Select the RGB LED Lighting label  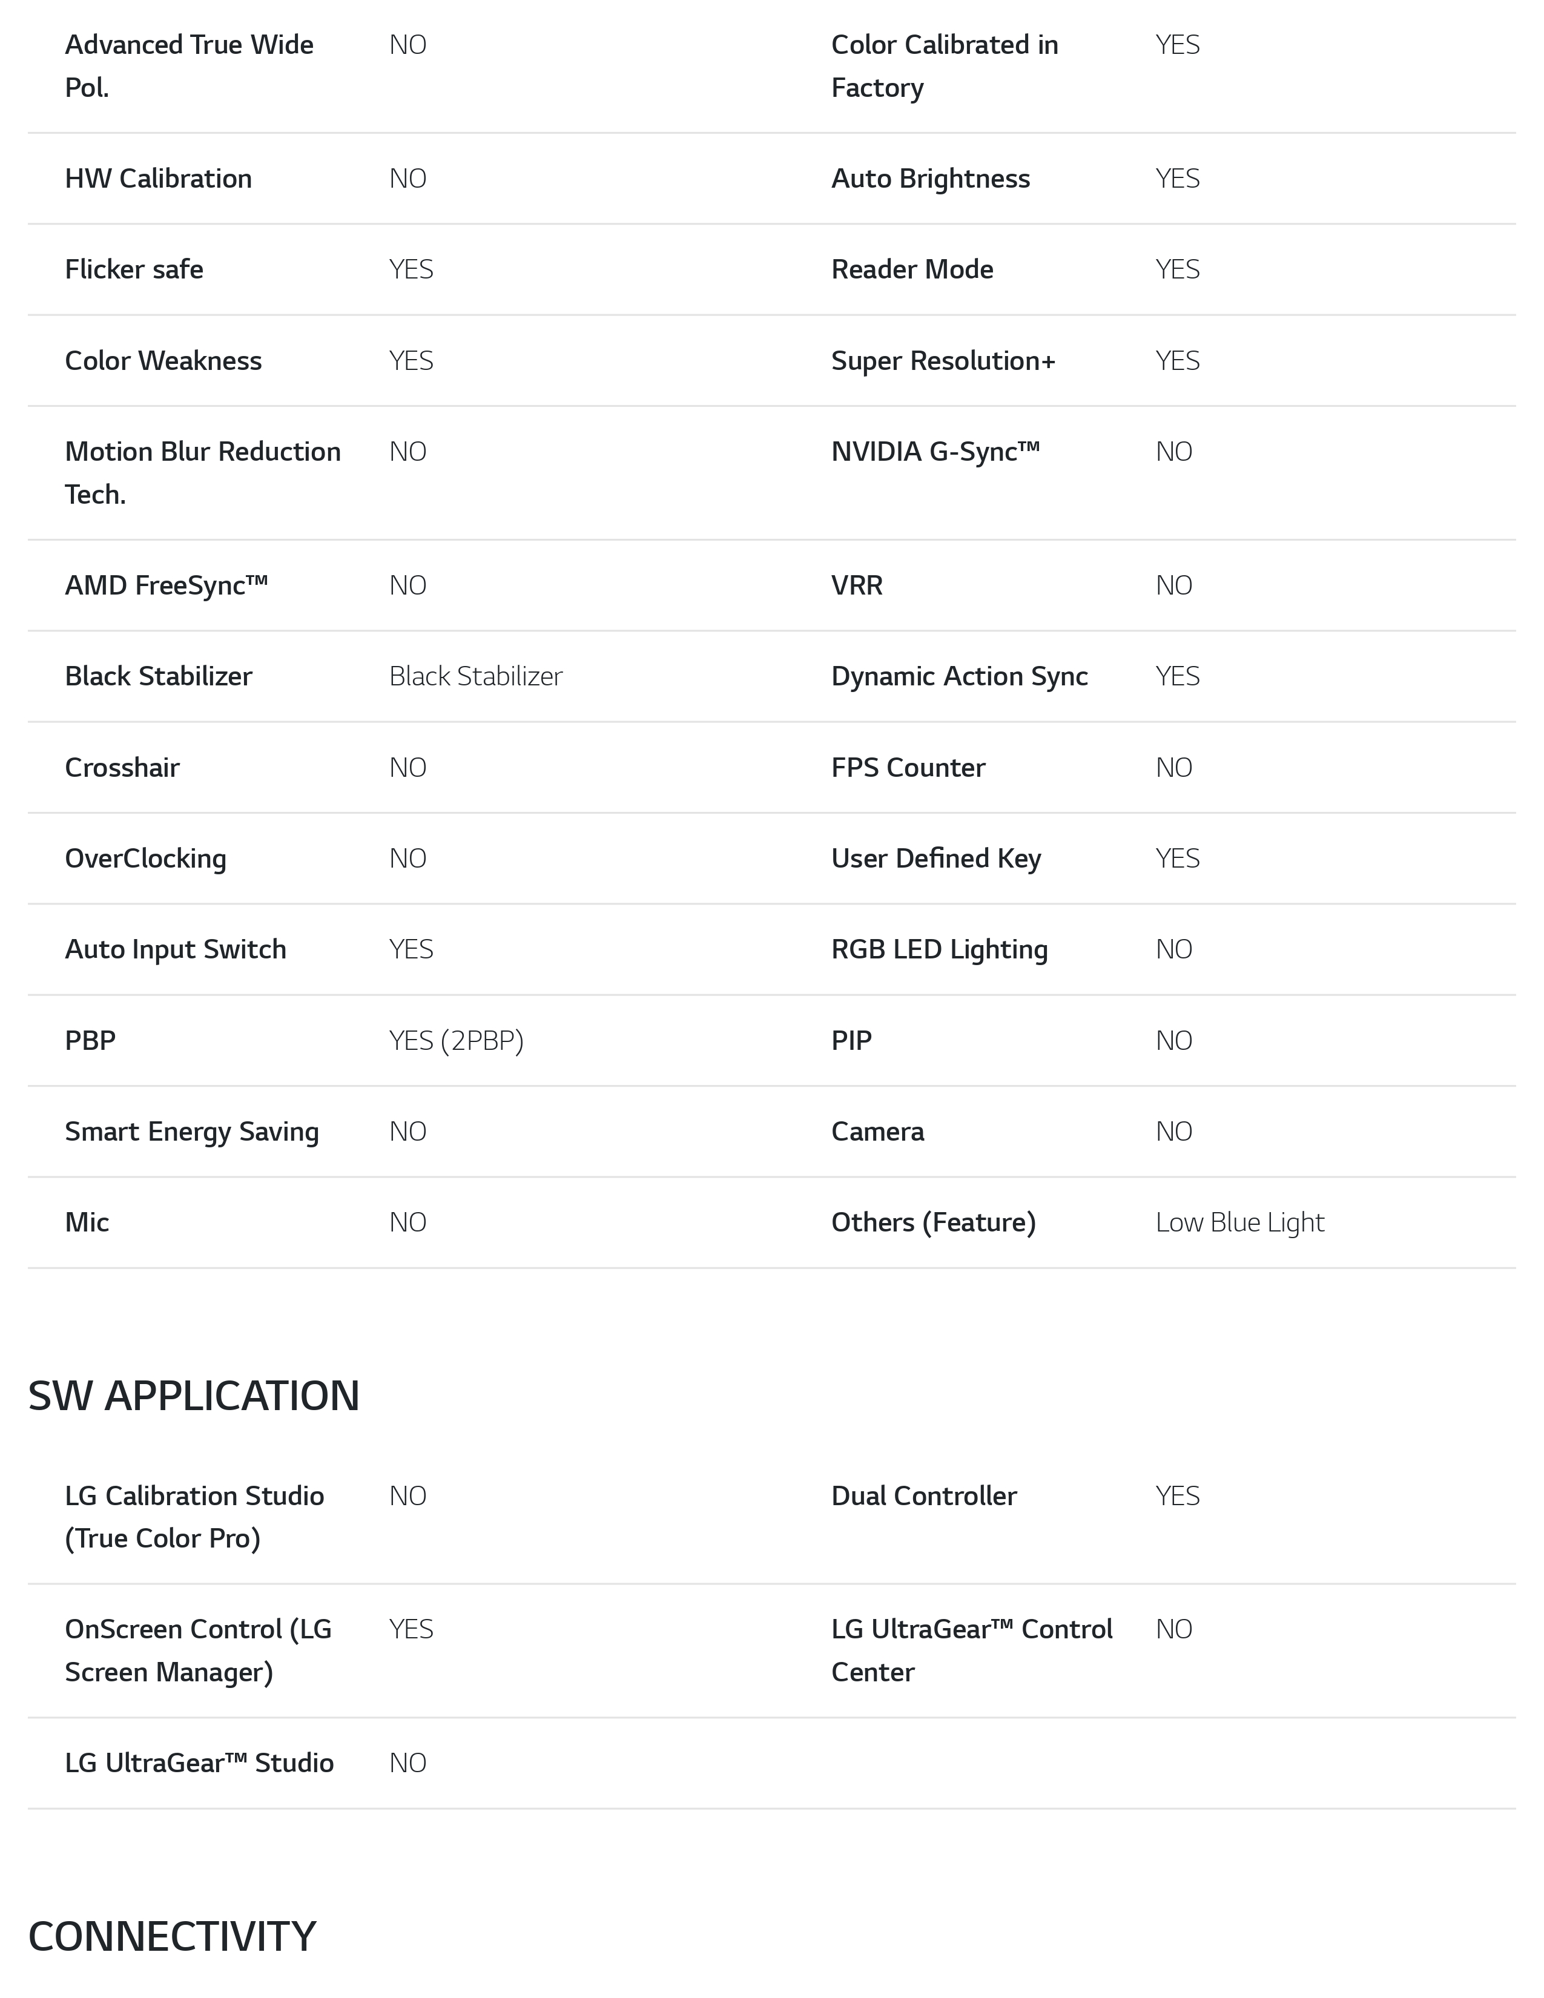click(939, 949)
